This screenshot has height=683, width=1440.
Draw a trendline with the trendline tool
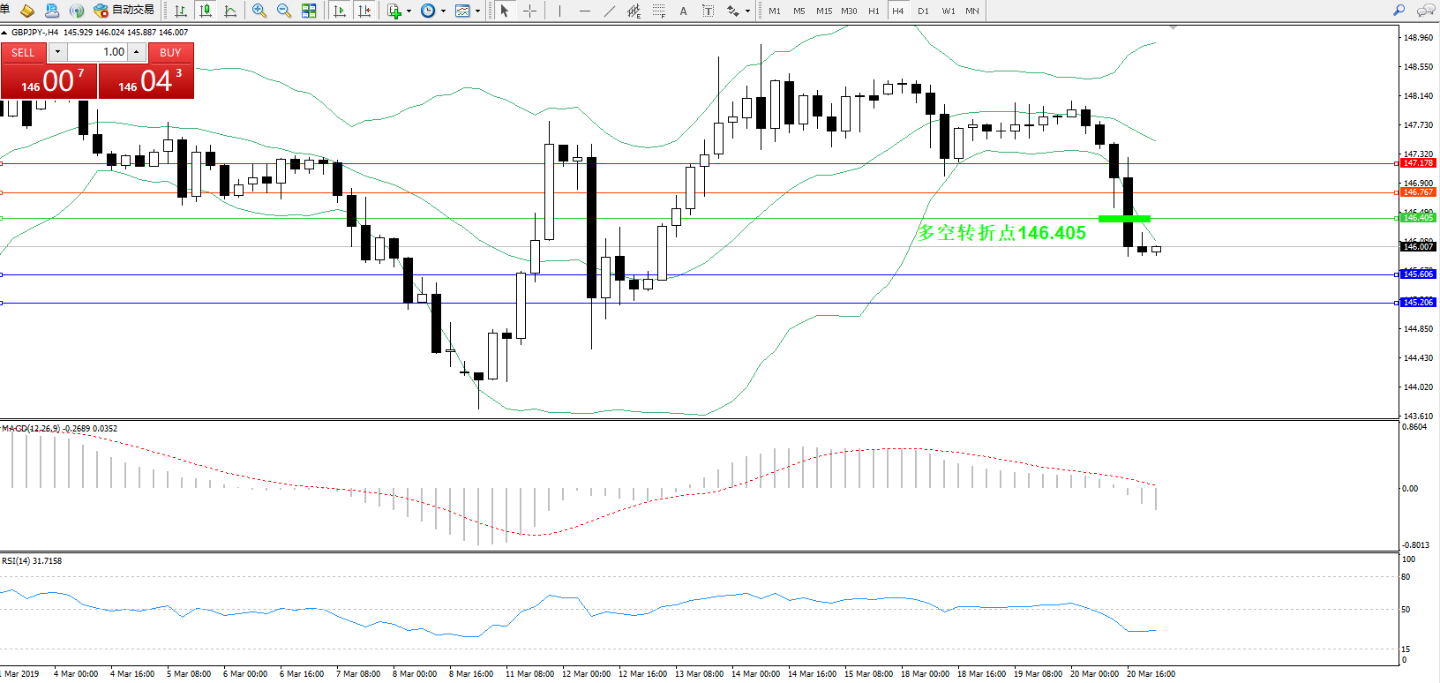pyautogui.click(x=609, y=11)
